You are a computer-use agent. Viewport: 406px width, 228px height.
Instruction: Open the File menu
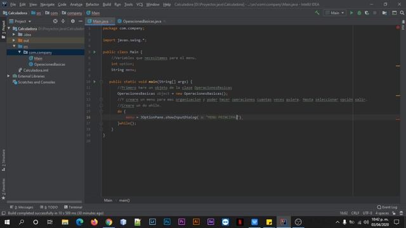click(x=13, y=4)
